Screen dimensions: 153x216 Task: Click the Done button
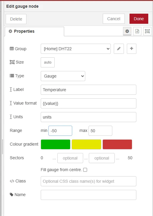point(139,19)
